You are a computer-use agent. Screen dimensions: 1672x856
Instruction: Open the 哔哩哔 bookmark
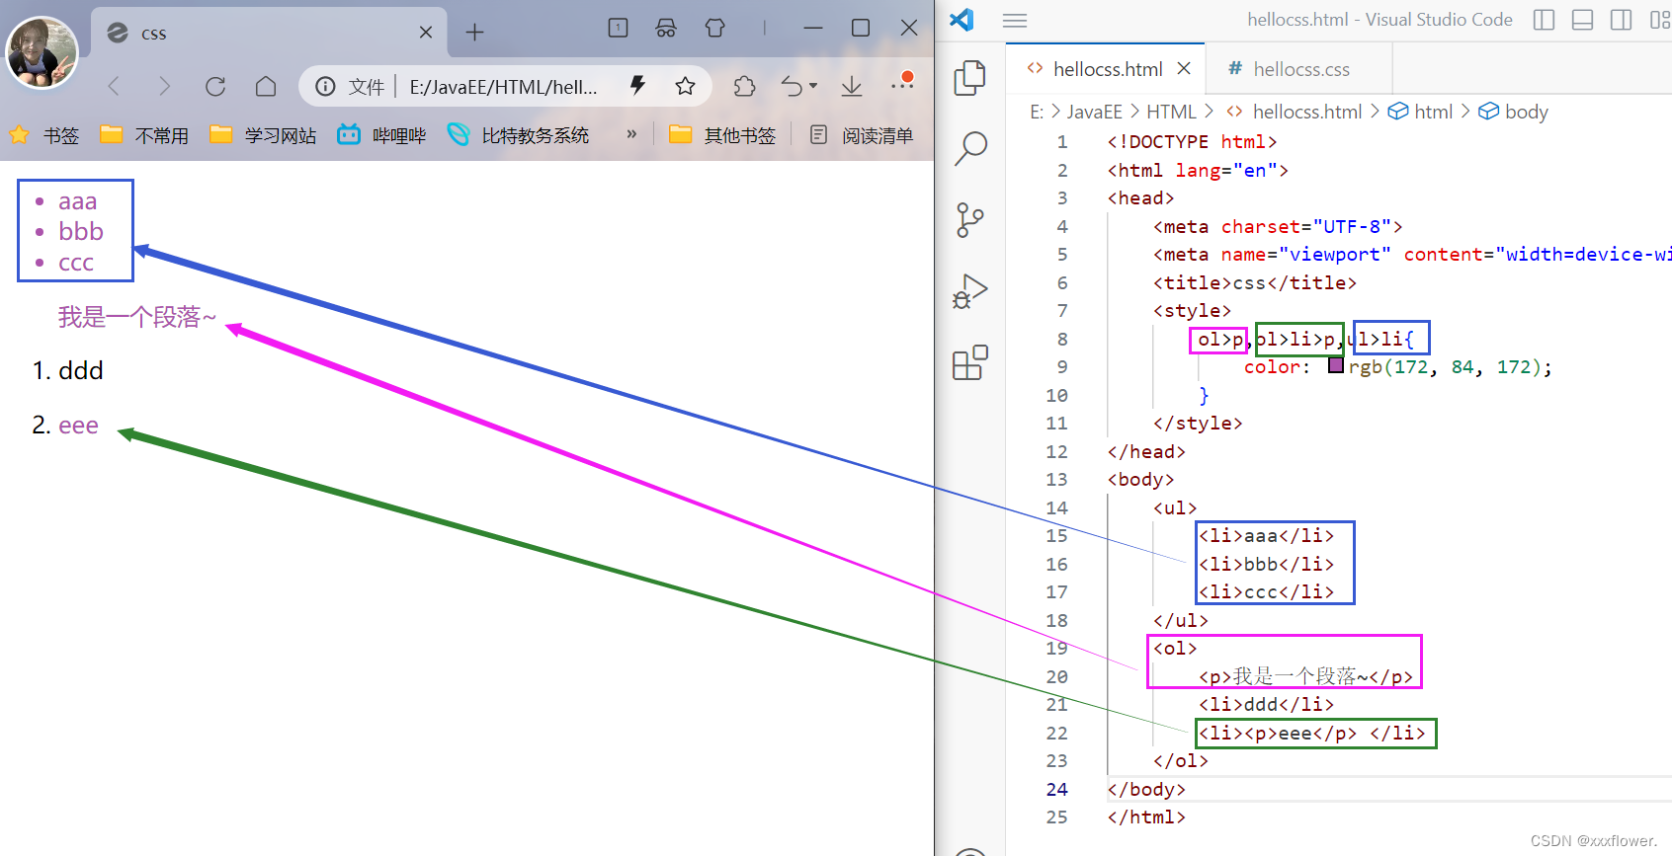coord(382,135)
